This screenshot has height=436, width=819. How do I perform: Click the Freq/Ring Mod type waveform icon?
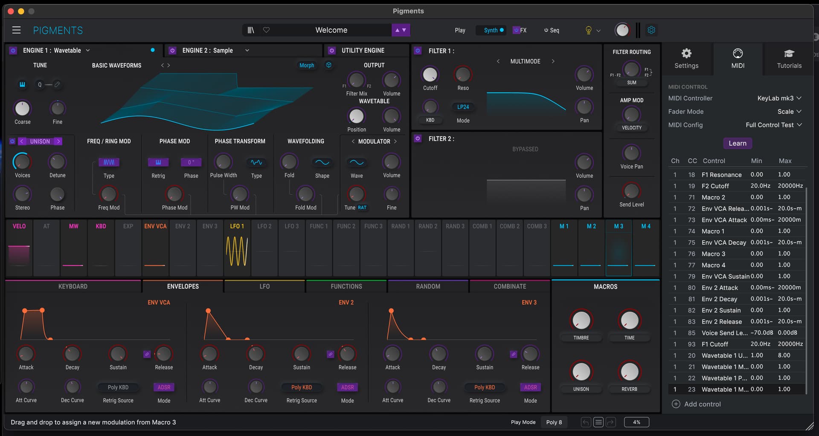109,162
